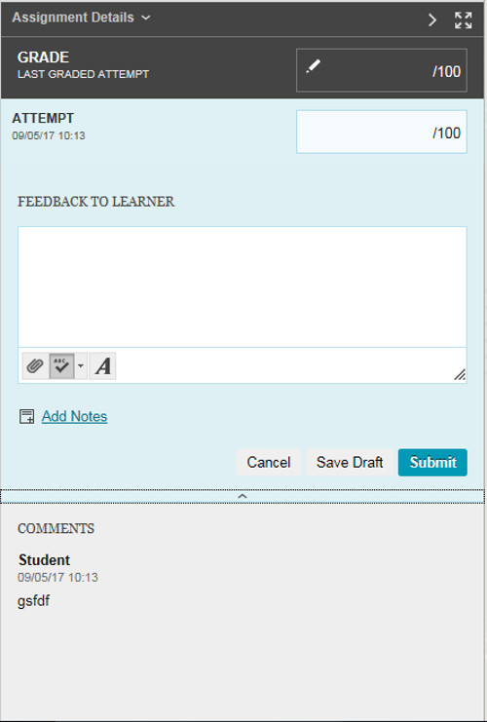The image size is (487, 722).
Task: Click the feedback box resize handle
Action: [460, 374]
